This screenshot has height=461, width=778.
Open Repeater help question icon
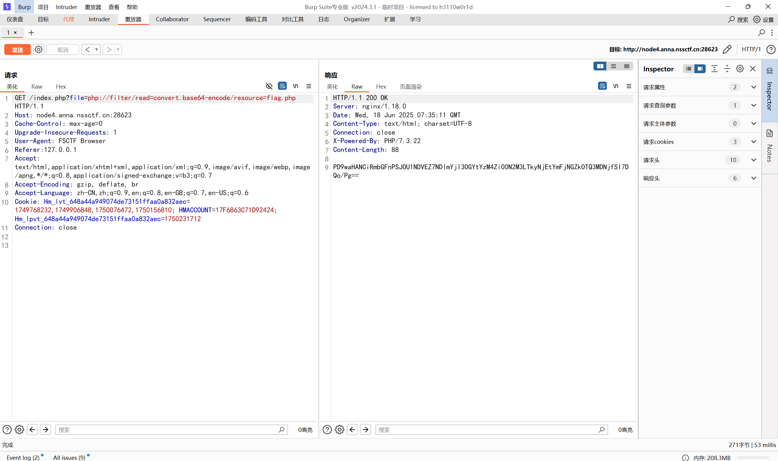[x=771, y=49]
